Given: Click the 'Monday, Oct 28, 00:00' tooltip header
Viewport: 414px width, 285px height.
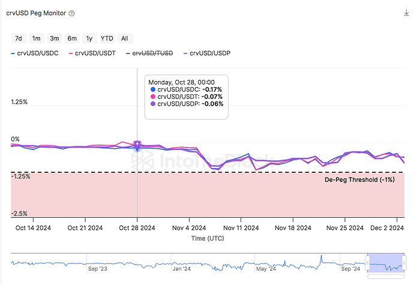Looking at the screenshot, I should pyautogui.click(x=181, y=82).
